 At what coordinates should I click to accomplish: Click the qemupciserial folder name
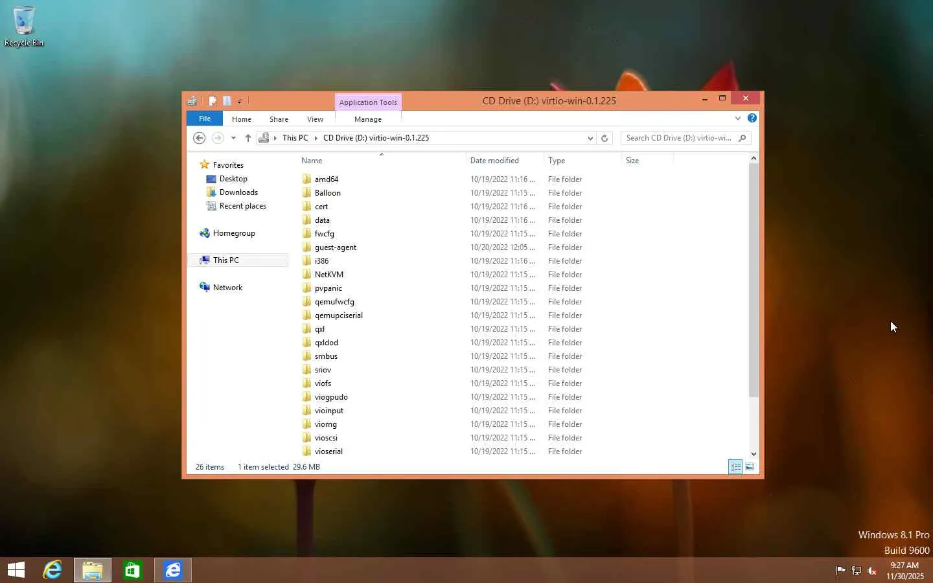click(x=339, y=315)
